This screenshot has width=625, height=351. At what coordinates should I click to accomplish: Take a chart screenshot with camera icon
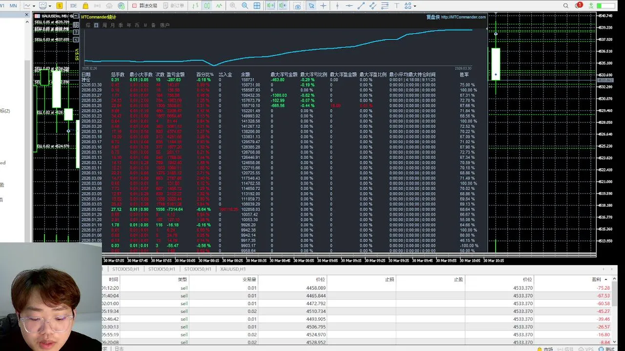pyautogui.click(x=297, y=6)
